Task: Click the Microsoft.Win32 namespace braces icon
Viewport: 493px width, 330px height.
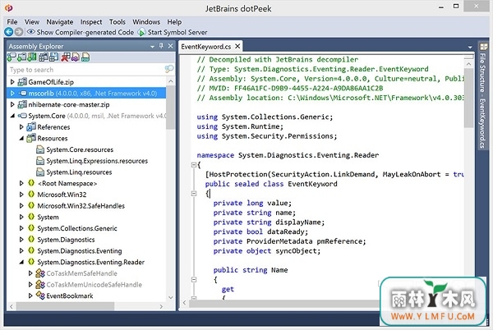Action: coord(31,195)
